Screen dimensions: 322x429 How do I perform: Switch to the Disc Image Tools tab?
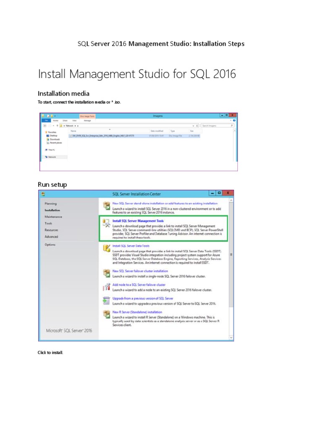pyautogui.click(x=87, y=116)
